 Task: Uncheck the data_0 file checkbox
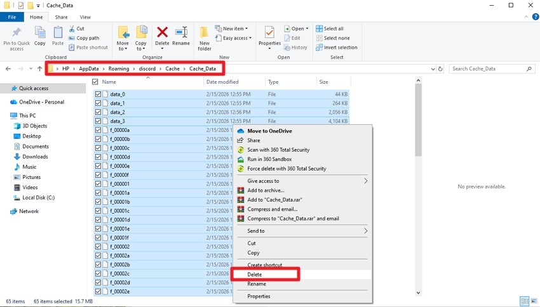98,95
